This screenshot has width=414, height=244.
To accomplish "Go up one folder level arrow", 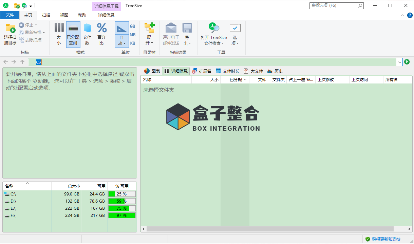I will pyautogui.click(x=22, y=62).
